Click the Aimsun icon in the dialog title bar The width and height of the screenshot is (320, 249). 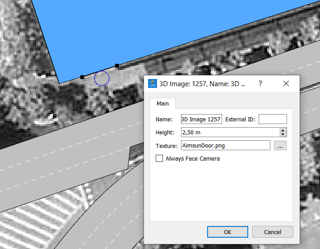153,83
